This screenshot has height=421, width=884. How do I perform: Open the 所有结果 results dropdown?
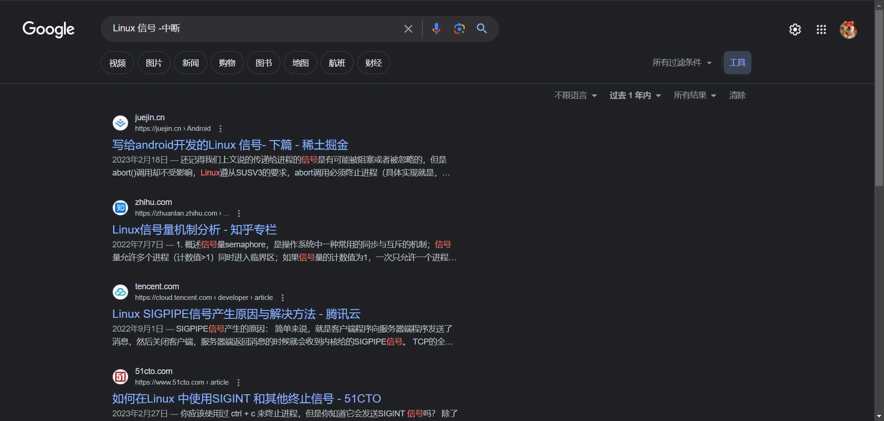point(695,95)
